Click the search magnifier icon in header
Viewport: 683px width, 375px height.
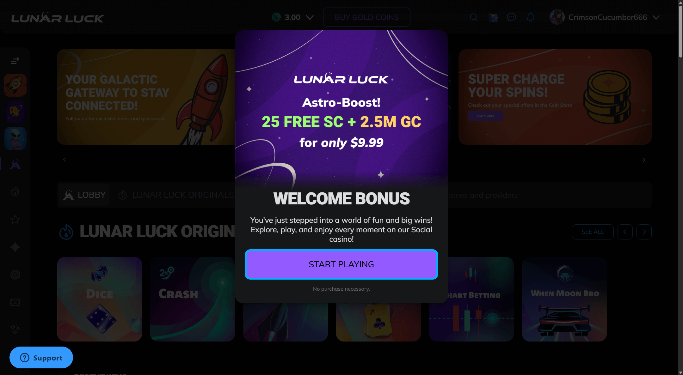click(473, 17)
